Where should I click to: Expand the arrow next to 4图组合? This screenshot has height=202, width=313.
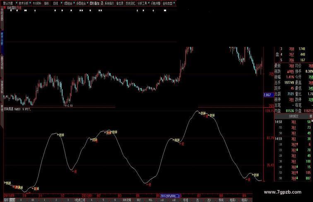pos(74,3)
